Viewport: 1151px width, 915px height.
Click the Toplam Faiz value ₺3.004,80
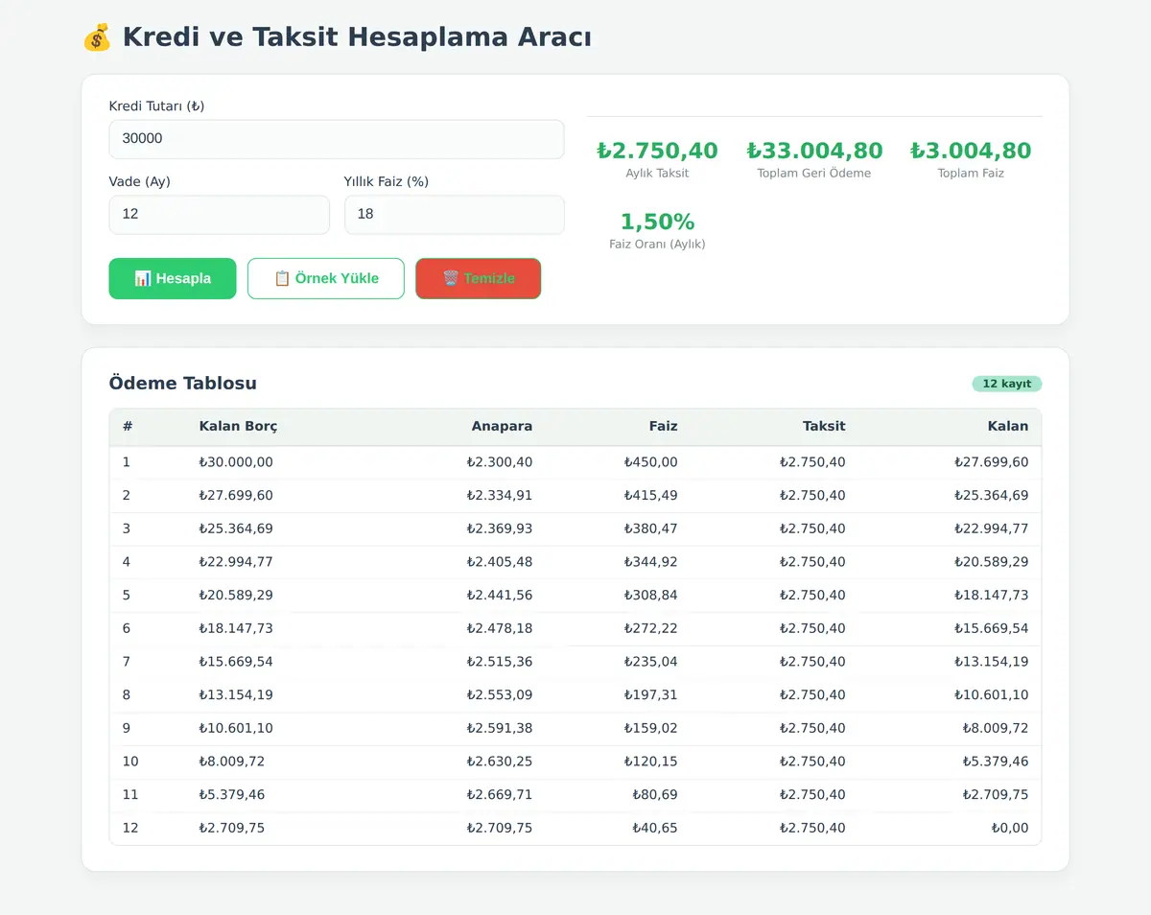pos(971,151)
